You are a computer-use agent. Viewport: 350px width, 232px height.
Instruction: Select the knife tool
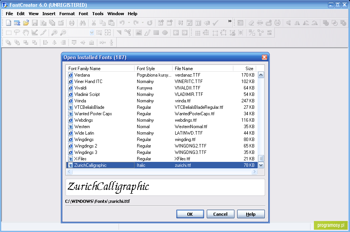pyautogui.click(x=43, y=33)
